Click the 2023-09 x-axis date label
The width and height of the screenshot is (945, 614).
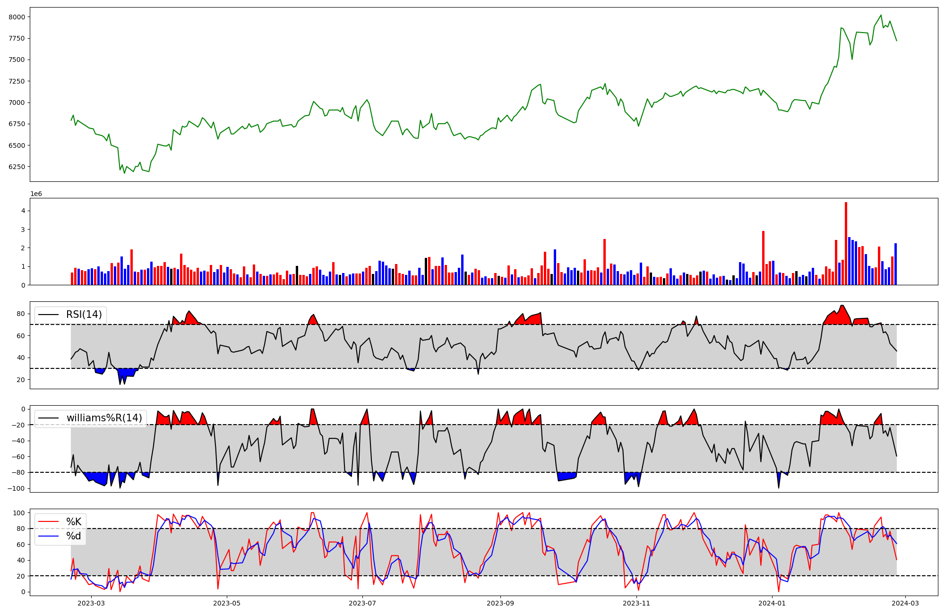click(x=500, y=603)
